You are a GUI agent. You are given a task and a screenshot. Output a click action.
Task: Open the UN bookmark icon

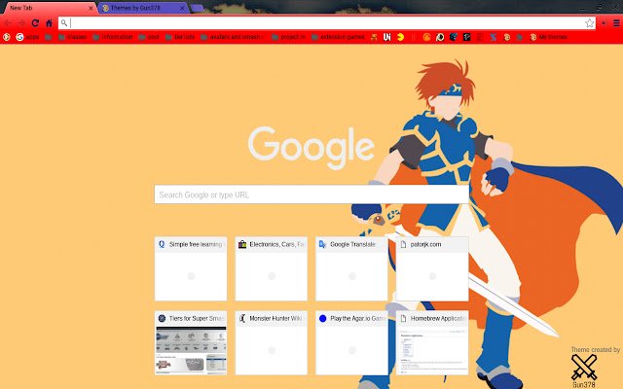387,37
